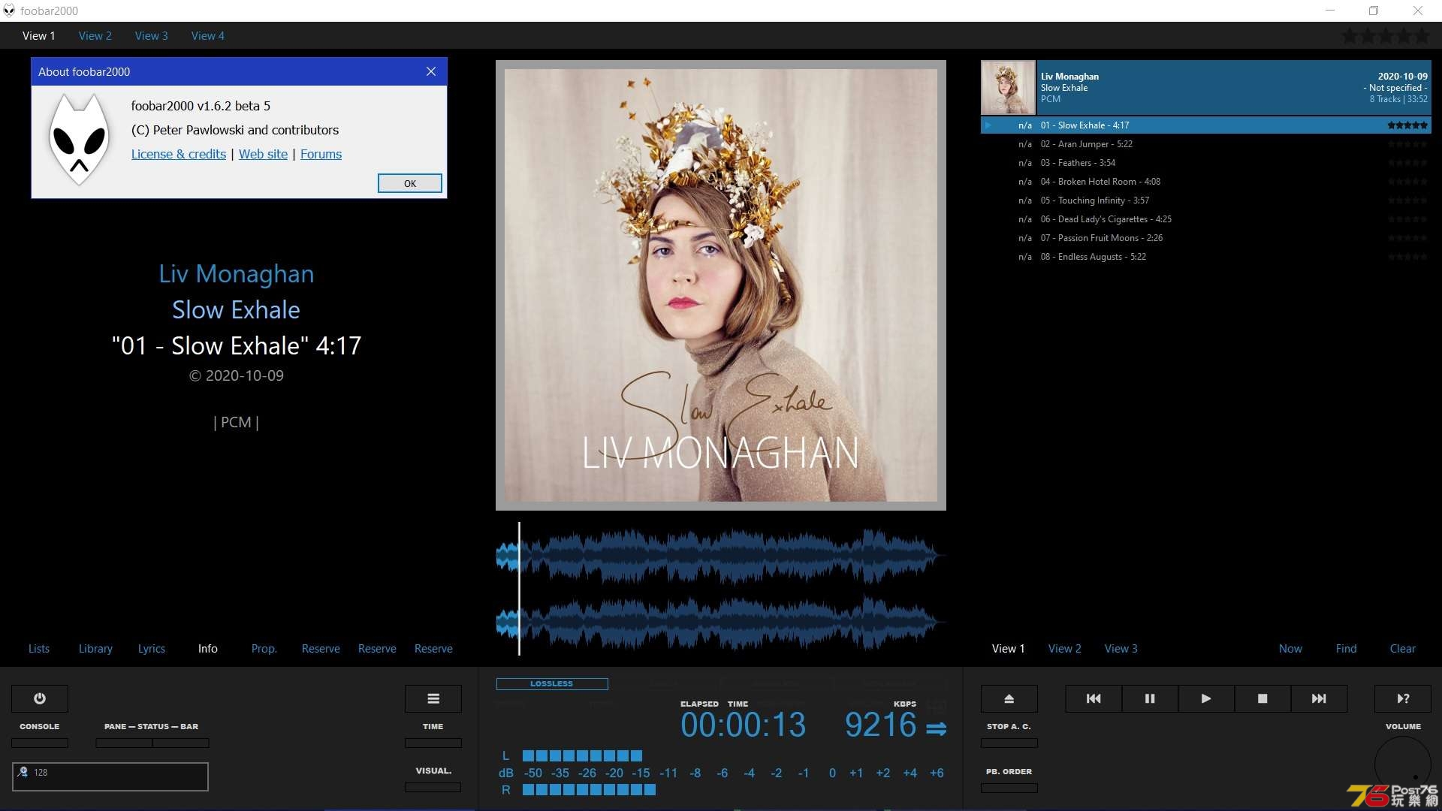Open the Prop. panel tab
Viewport: 1442px width, 811px height.
pos(264,649)
